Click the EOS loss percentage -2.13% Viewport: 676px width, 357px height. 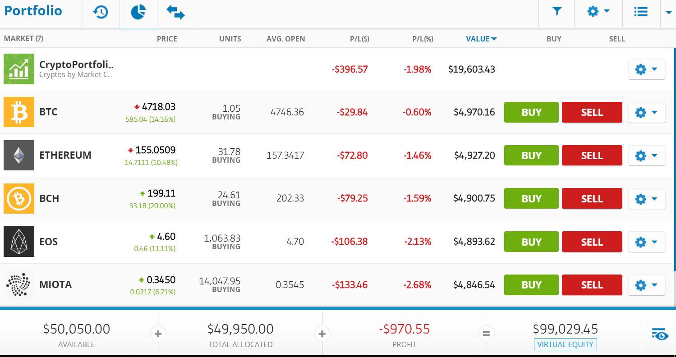coord(418,242)
